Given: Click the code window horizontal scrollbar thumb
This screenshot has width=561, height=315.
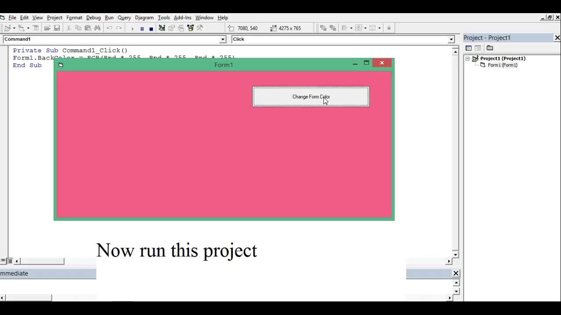Looking at the screenshot, I should 42,261.
